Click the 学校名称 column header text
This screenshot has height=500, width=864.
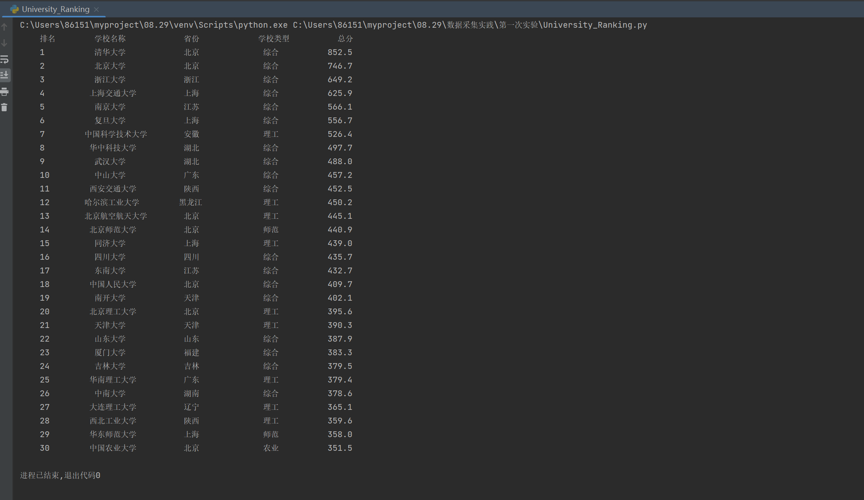pos(110,38)
